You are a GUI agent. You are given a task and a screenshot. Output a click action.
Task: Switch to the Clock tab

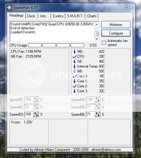(x=31, y=16)
